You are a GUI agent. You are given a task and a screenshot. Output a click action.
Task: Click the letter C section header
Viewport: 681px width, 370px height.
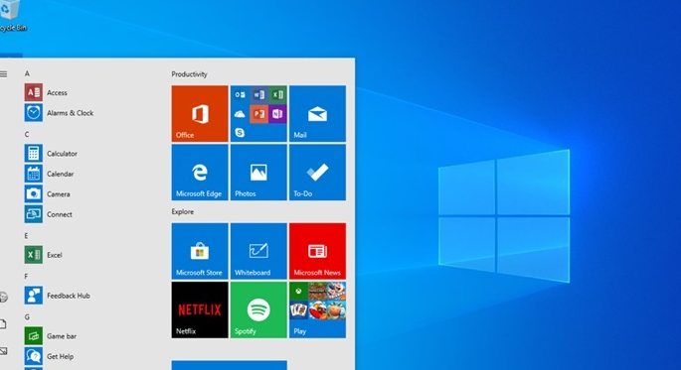(27, 134)
